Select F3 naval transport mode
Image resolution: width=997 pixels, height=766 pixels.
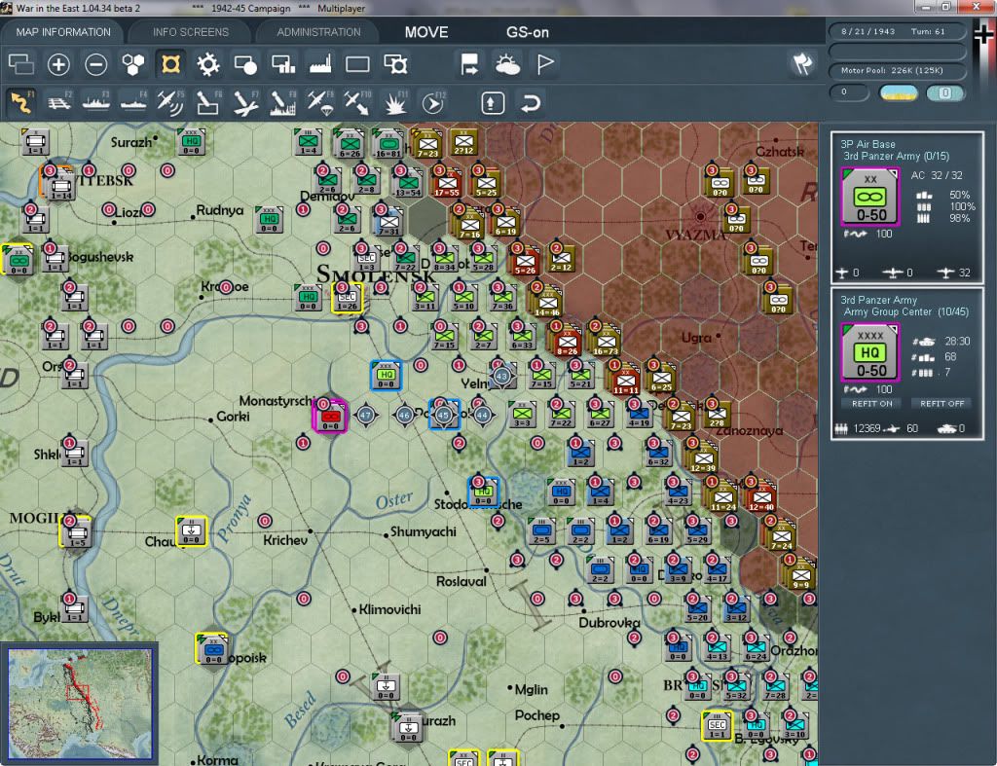pyautogui.click(x=96, y=102)
